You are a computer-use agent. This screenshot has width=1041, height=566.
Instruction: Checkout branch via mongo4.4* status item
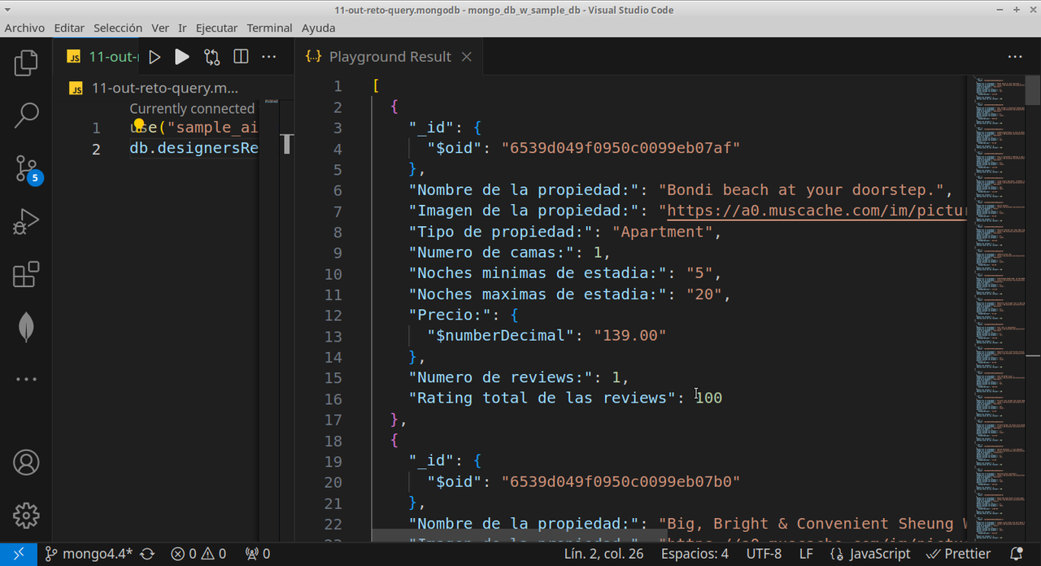click(89, 554)
